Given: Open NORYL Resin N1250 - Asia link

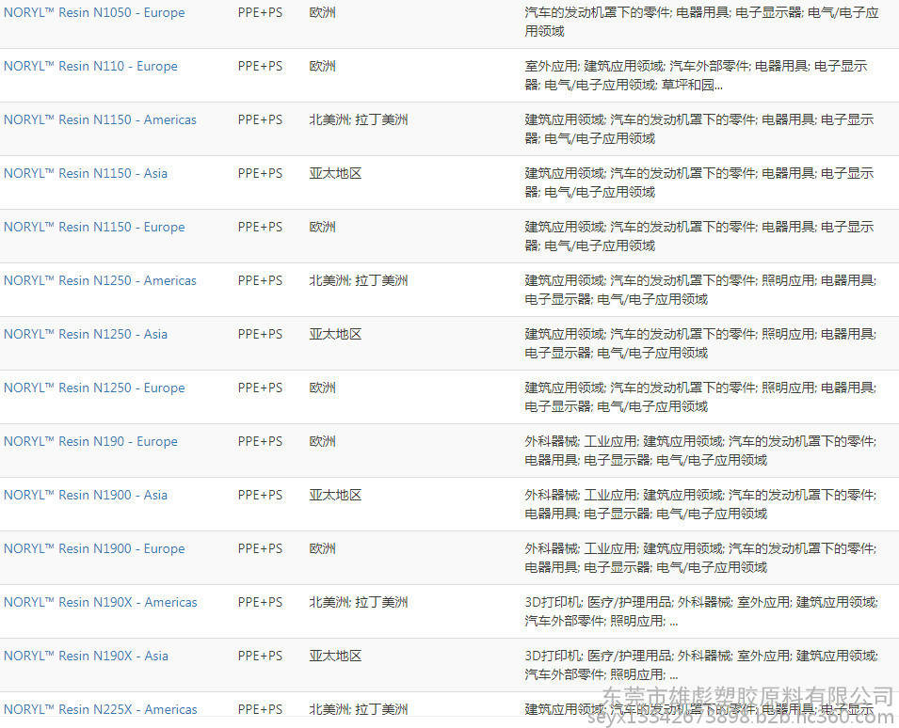Looking at the screenshot, I should pyautogui.click(x=86, y=335).
